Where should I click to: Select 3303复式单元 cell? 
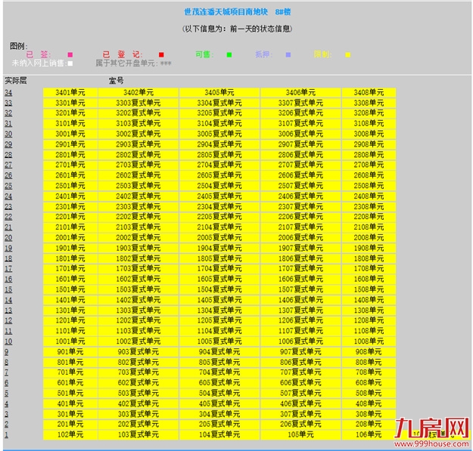(138, 103)
